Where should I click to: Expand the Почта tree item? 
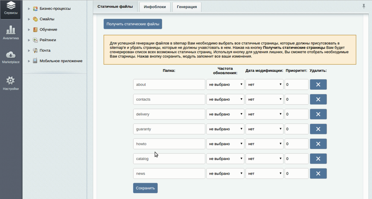(29, 50)
